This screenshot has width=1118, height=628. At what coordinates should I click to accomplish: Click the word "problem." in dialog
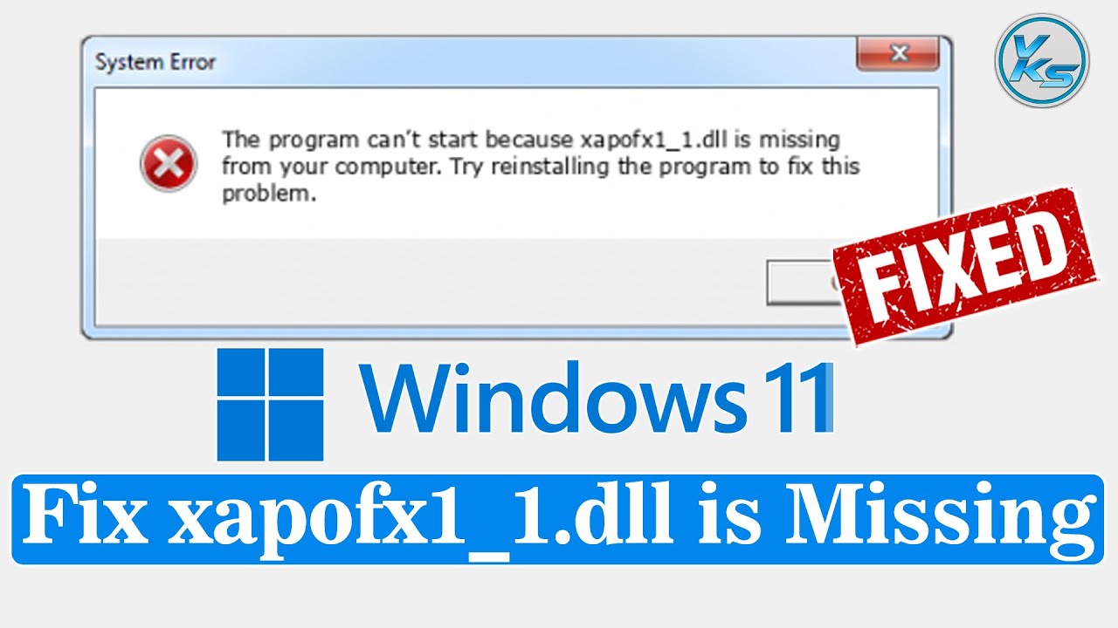coord(267,195)
